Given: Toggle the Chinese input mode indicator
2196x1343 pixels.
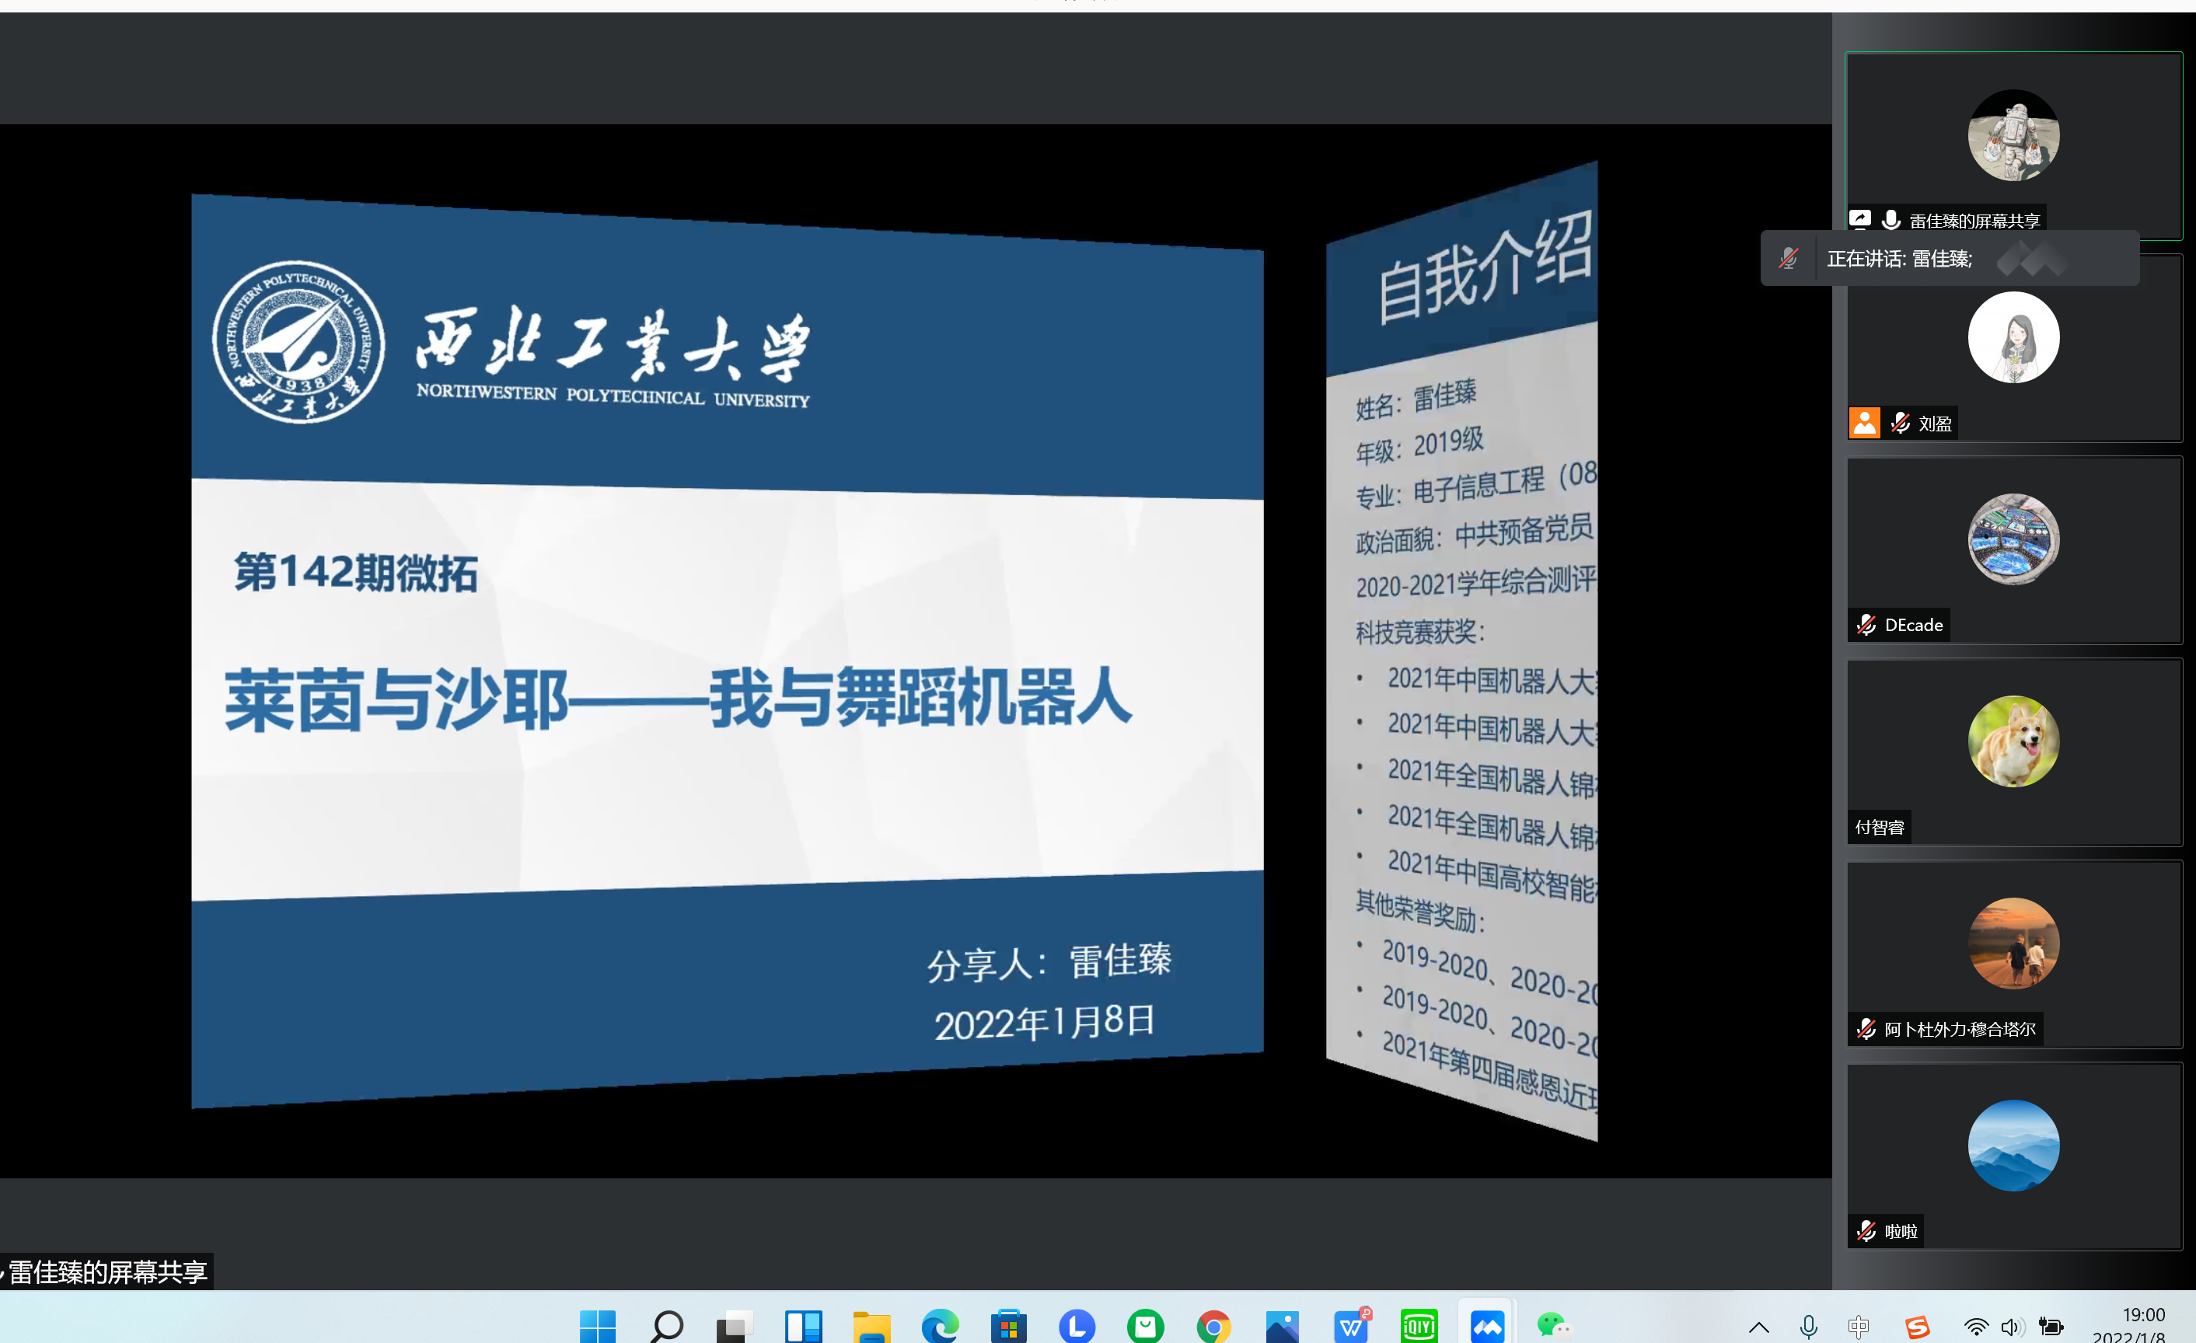Looking at the screenshot, I should (1858, 1327).
